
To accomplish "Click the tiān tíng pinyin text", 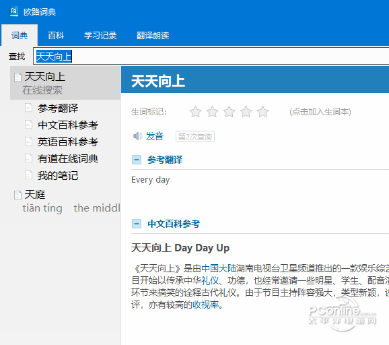I will click(42, 208).
